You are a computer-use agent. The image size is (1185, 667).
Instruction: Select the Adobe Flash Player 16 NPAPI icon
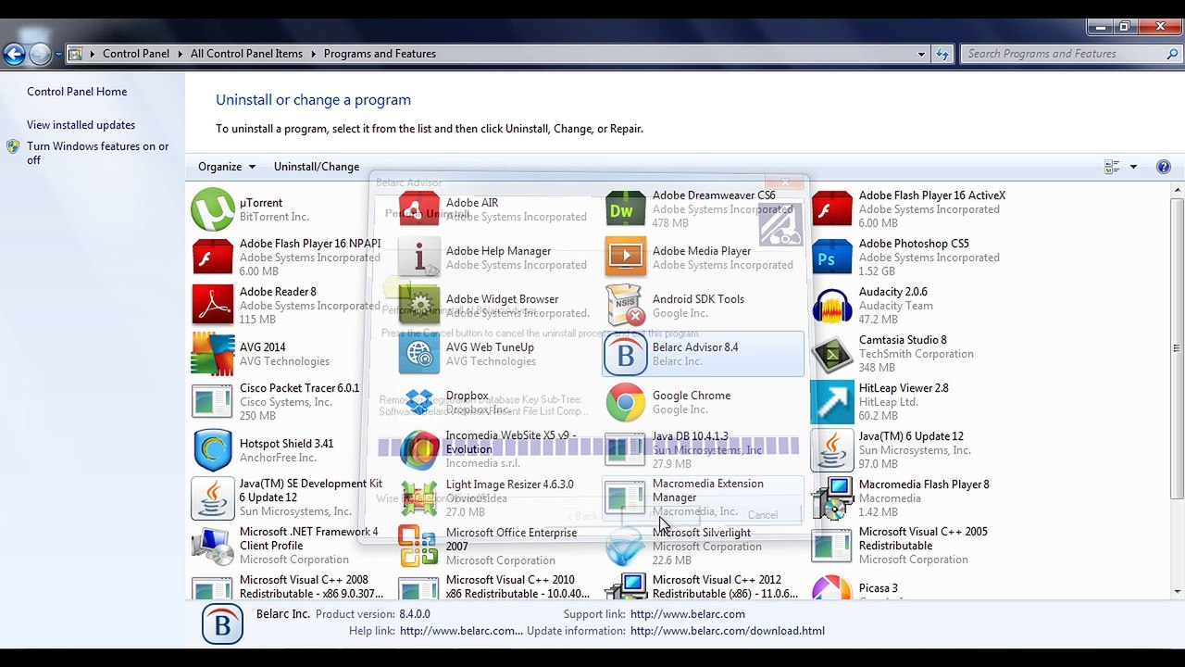212,258
